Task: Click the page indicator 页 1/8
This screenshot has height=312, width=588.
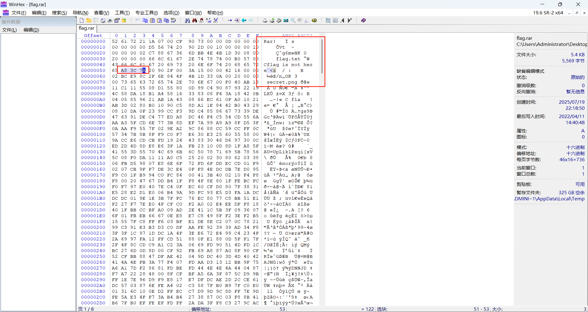Action: (x=86, y=309)
